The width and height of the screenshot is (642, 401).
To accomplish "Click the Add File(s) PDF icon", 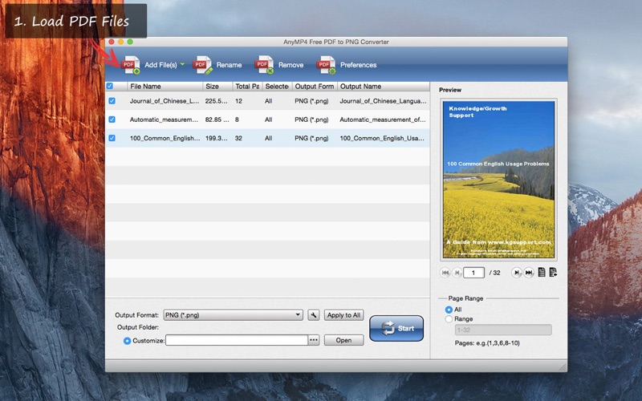I will [x=131, y=65].
